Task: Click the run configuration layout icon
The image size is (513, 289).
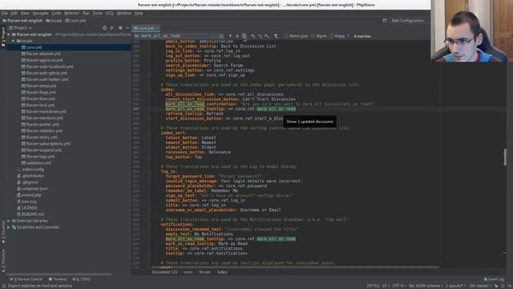Action: 385,20
